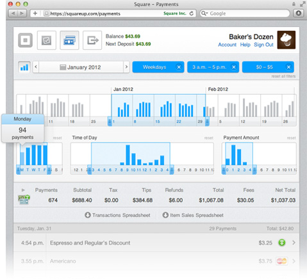
Task: Select the payments cash icon tab
Action: 69,40
